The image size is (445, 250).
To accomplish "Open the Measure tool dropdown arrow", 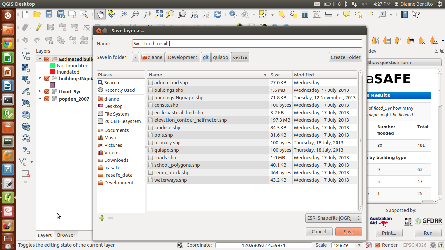I will click(x=337, y=15).
